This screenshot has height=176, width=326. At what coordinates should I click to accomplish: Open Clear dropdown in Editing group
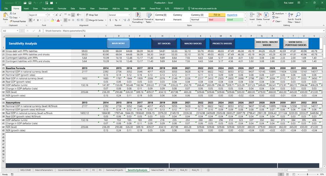point(277,22)
